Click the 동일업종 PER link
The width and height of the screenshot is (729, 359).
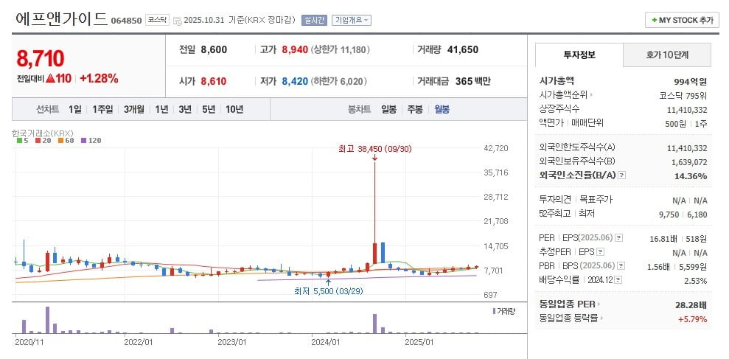tap(568, 304)
